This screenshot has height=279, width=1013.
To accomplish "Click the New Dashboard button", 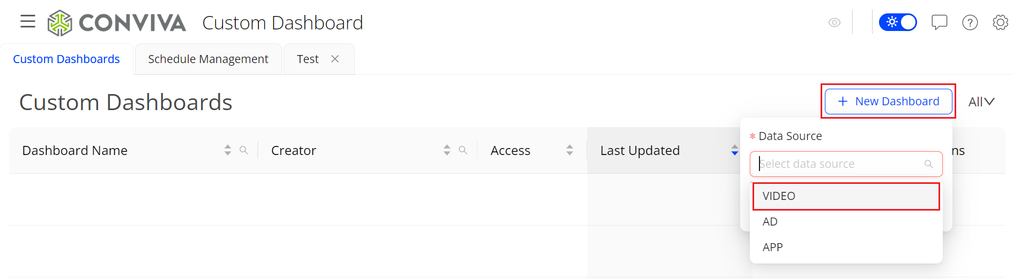I will [888, 102].
